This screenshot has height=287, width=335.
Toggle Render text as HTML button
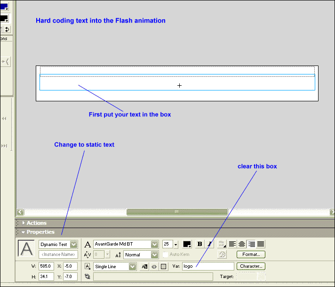[154, 266]
